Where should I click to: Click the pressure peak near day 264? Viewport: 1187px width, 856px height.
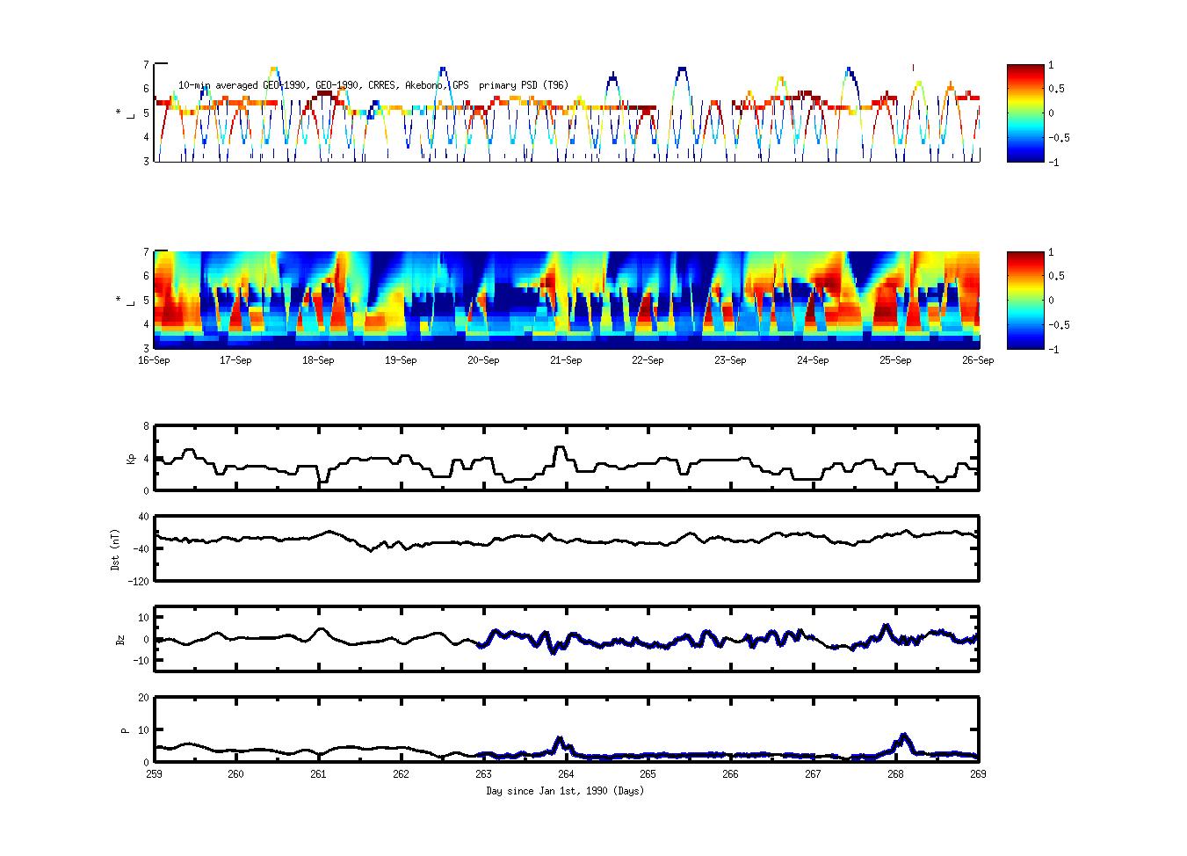(x=560, y=740)
